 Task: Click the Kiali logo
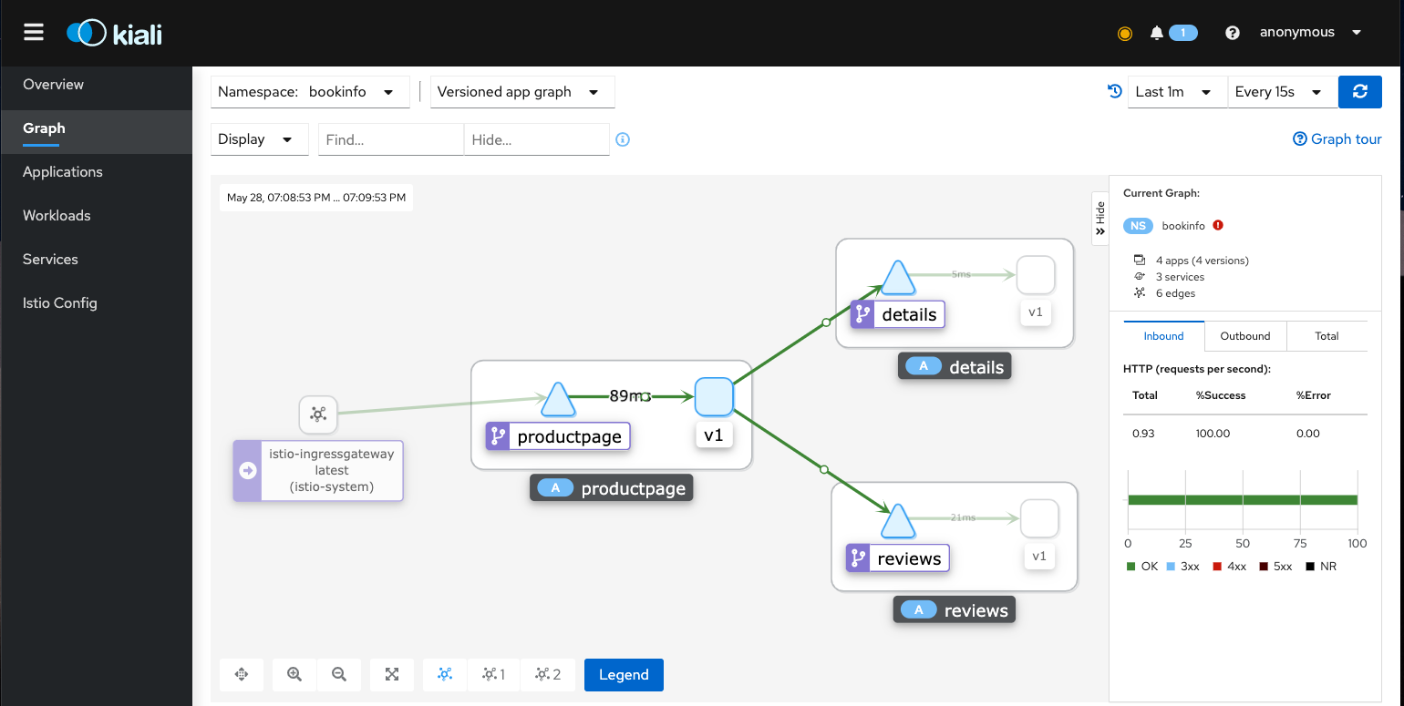[115, 34]
